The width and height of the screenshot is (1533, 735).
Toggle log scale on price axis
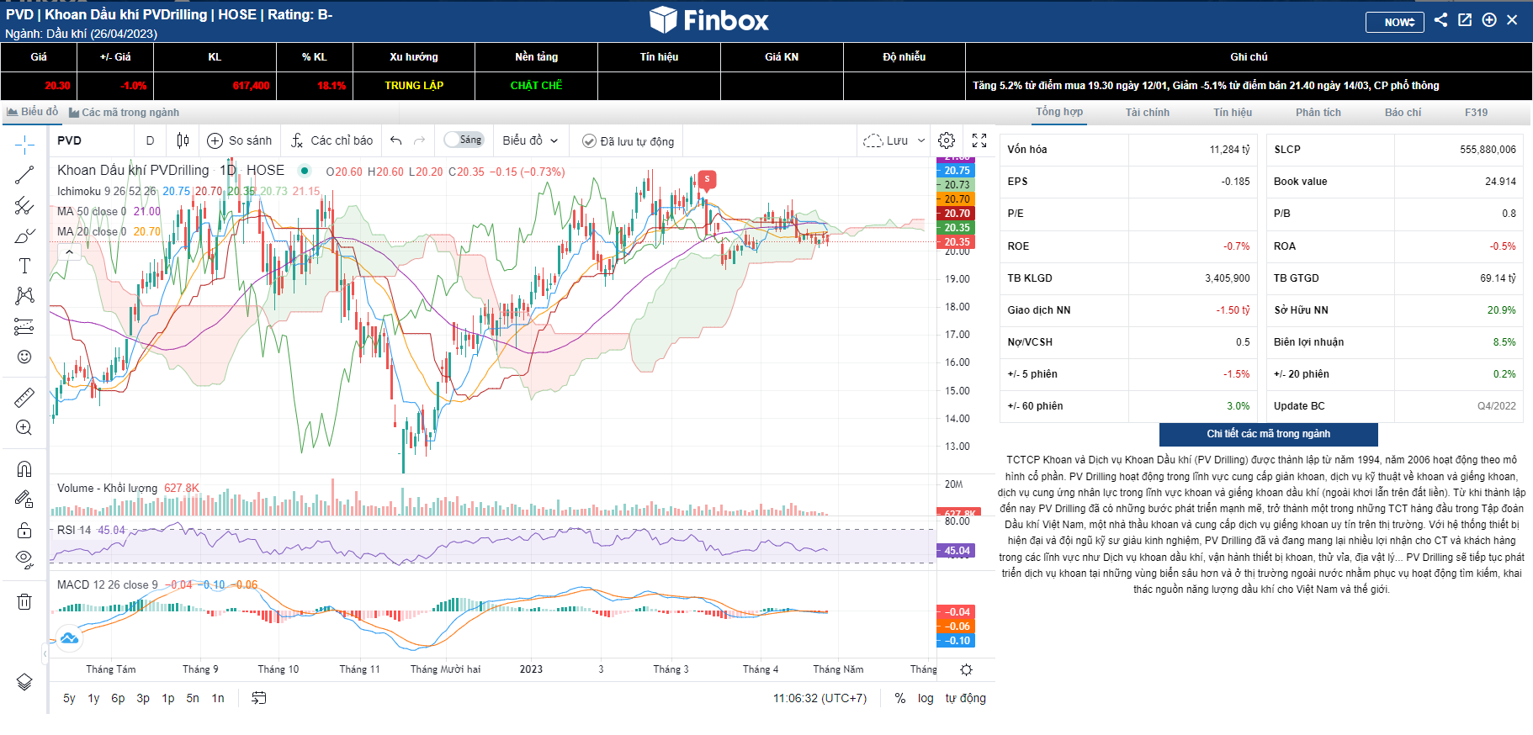coord(926,698)
